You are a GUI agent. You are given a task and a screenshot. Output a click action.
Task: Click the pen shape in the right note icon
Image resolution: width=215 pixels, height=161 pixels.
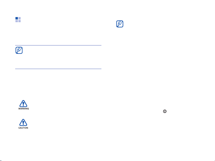coord(120,24)
